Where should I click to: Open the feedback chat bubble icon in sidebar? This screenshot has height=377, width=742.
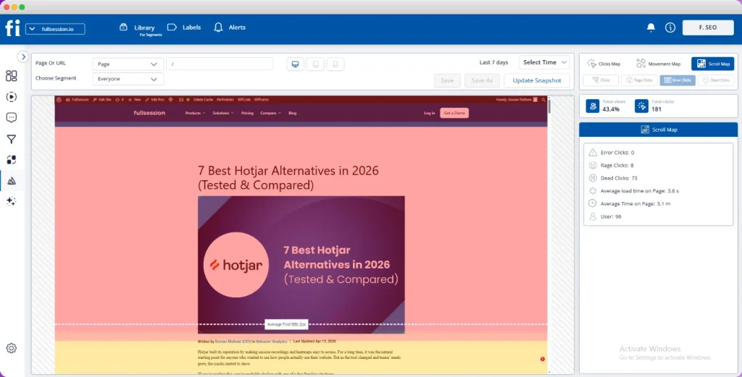pyautogui.click(x=12, y=118)
